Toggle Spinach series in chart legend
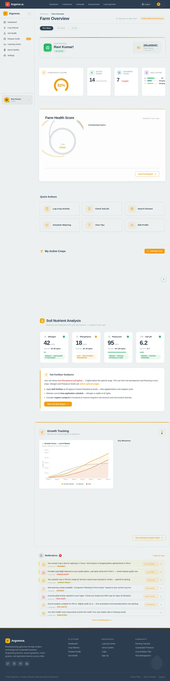170x681 pixels. 80,484
